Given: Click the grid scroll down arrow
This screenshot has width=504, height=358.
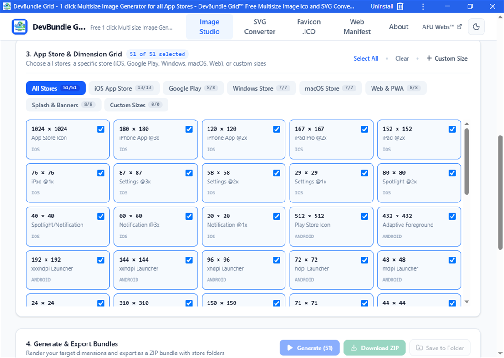Looking at the screenshot, I should (467, 302).
